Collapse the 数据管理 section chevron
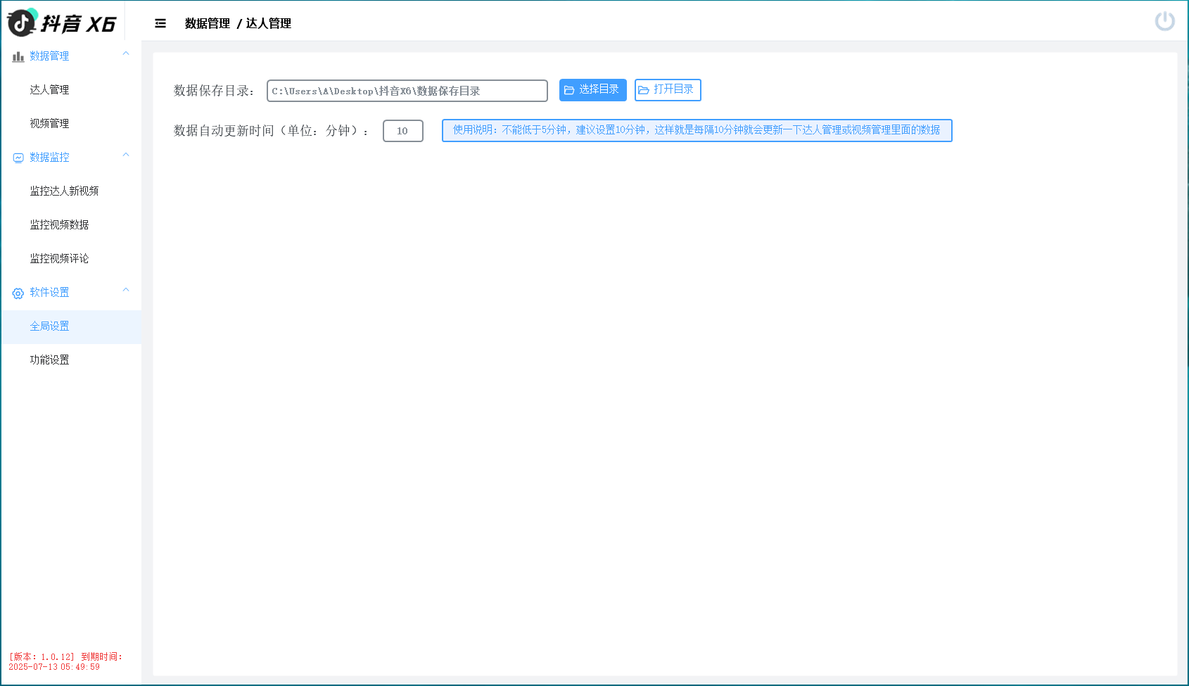The width and height of the screenshot is (1189, 686). [126, 53]
